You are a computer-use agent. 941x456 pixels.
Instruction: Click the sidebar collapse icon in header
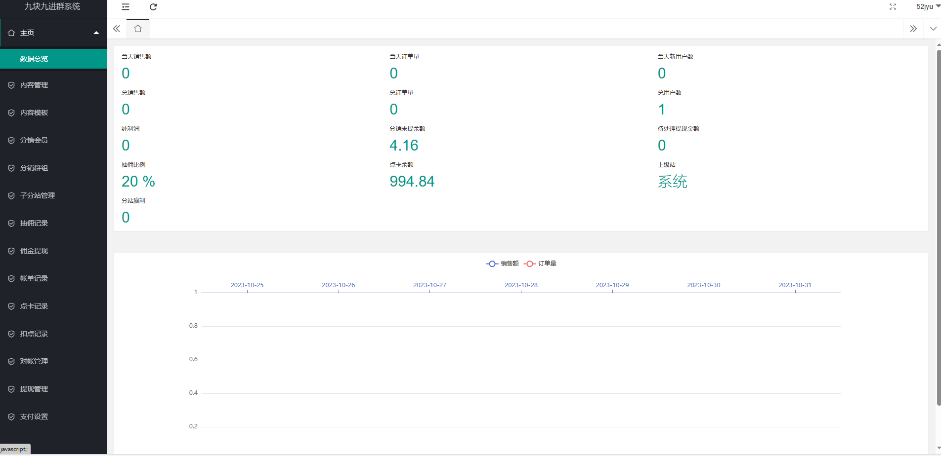point(126,7)
